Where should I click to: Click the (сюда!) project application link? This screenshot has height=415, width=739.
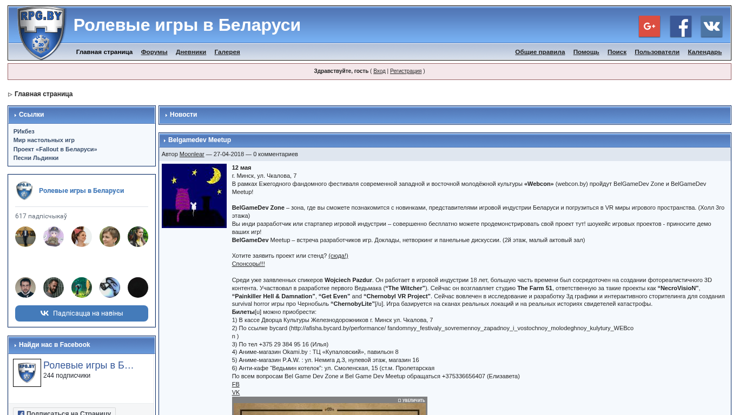(338, 256)
